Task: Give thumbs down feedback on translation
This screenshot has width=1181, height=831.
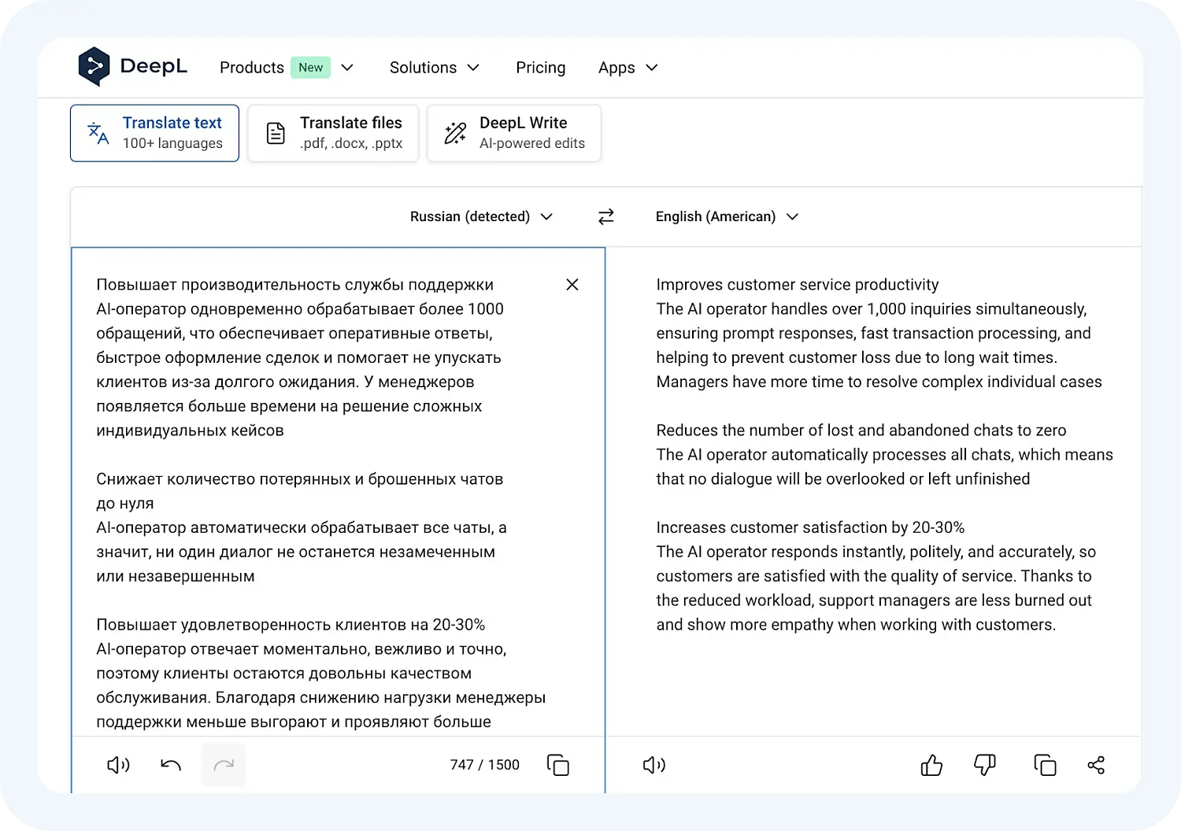Action: click(984, 764)
